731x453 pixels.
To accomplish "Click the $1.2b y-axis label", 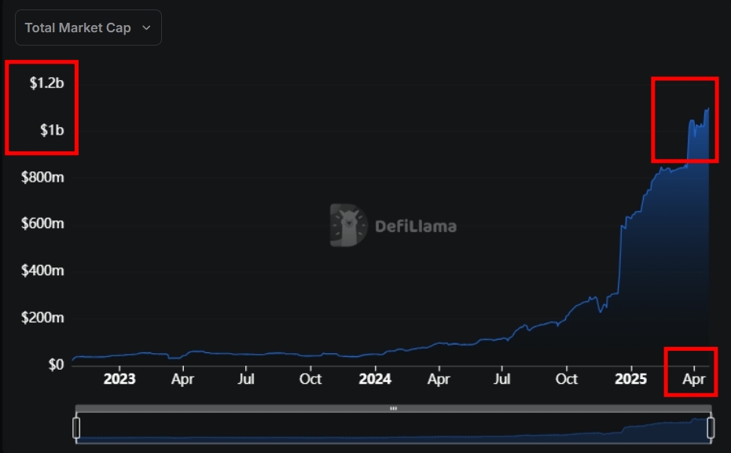I will (46, 83).
